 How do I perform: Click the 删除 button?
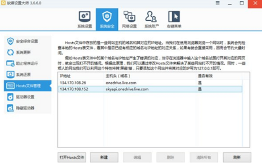(x=171, y=157)
